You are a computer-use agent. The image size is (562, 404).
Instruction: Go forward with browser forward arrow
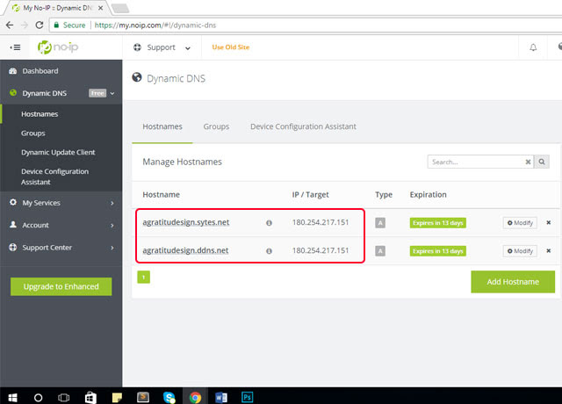tap(25, 25)
